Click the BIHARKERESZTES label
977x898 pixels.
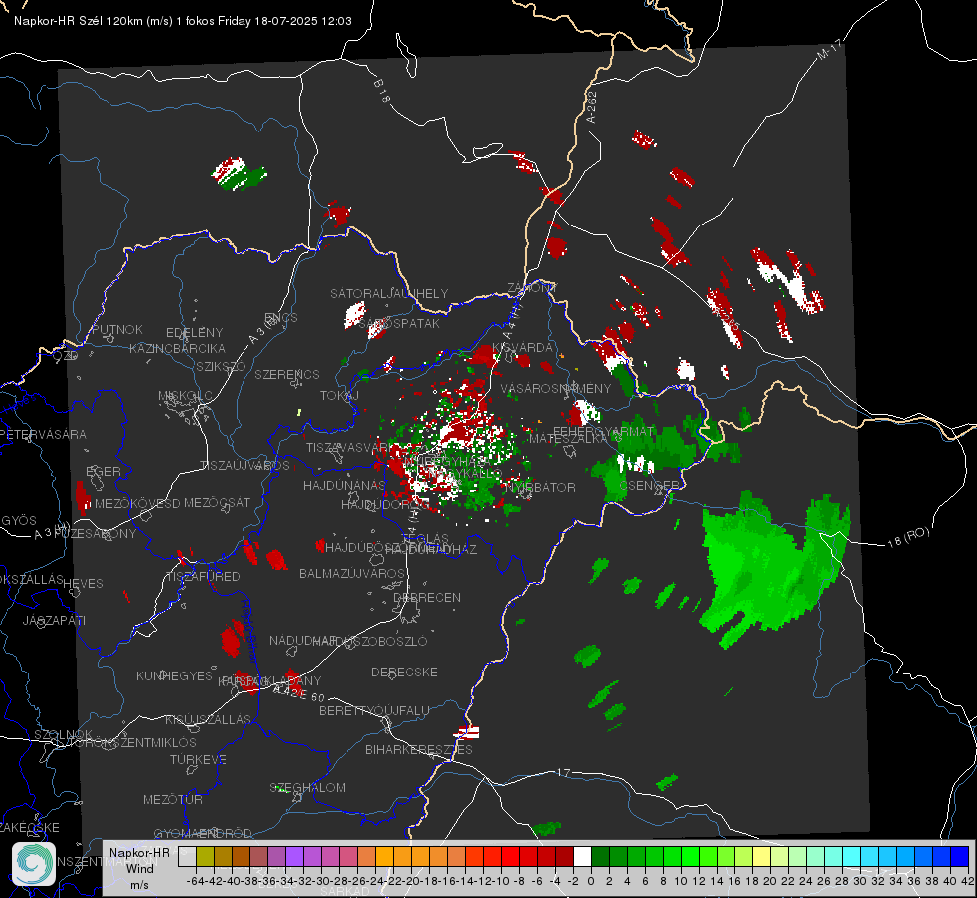pyautogui.click(x=419, y=749)
